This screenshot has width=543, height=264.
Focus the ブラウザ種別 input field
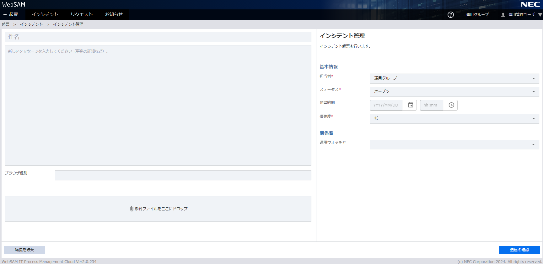coord(183,175)
